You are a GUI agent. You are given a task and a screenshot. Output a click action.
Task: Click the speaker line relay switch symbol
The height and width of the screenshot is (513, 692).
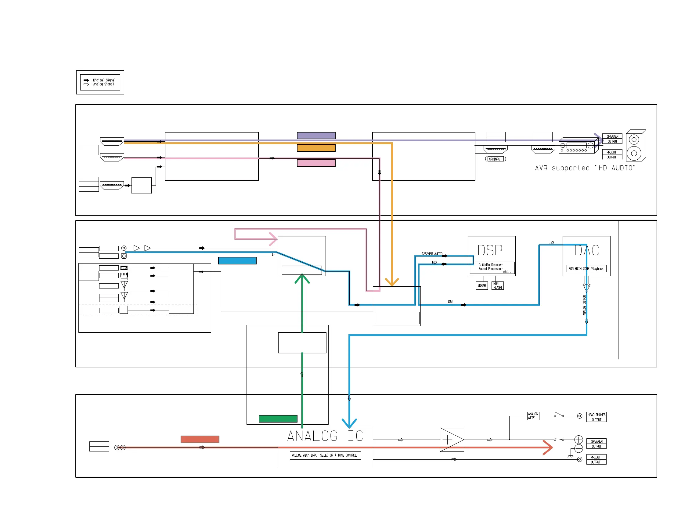tap(559, 439)
